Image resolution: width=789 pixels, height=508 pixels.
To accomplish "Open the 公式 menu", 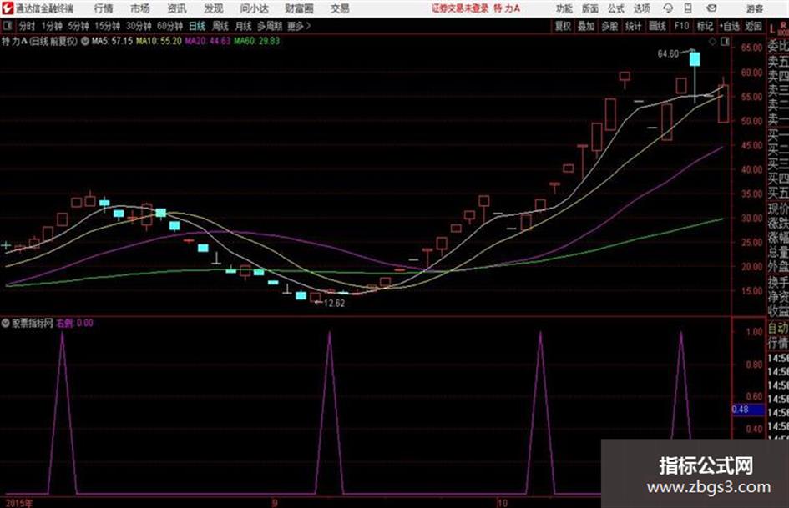I will tap(616, 8).
